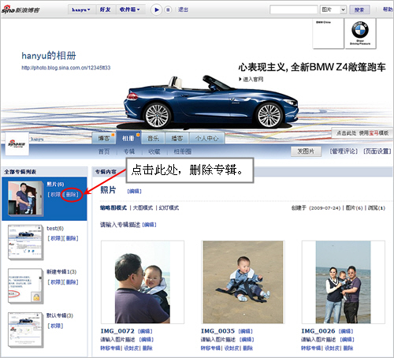
Task: Click 删除 for the 照片 album
Action: [x=71, y=195]
